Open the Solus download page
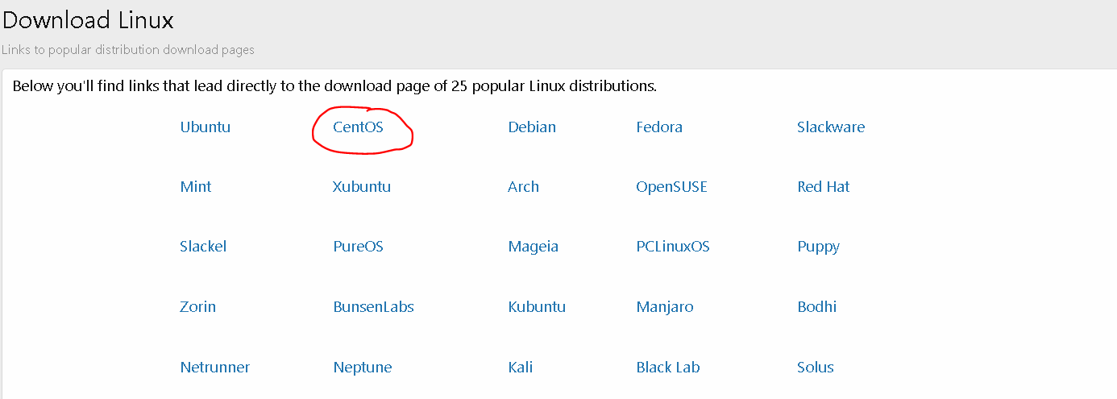The image size is (1117, 399). pyautogui.click(x=816, y=367)
